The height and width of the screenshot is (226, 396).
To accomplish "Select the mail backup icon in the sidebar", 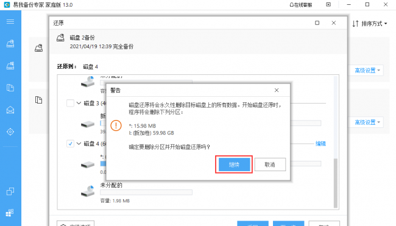I will (10, 110).
